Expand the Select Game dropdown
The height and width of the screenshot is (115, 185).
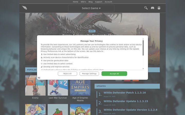click(x=91, y=8)
